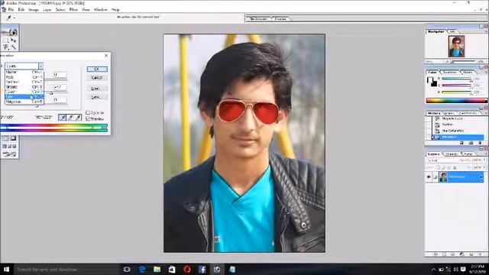Click the magenta color slider in Color panel
The width and height of the screenshot is (489, 275).
pos(457,86)
